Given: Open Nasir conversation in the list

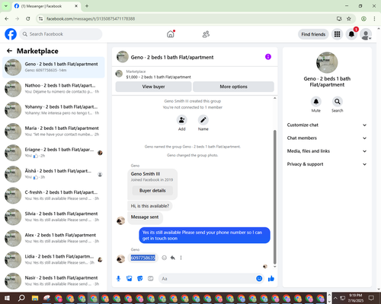Looking at the screenshot, I should (x=53, y=281).
